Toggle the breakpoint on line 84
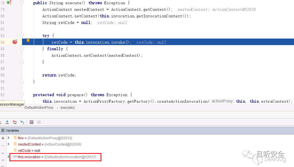 pyautogui.click(x=15, y=42)
